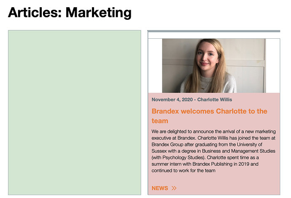Click the white margin right of the photo

coord(272,66)
